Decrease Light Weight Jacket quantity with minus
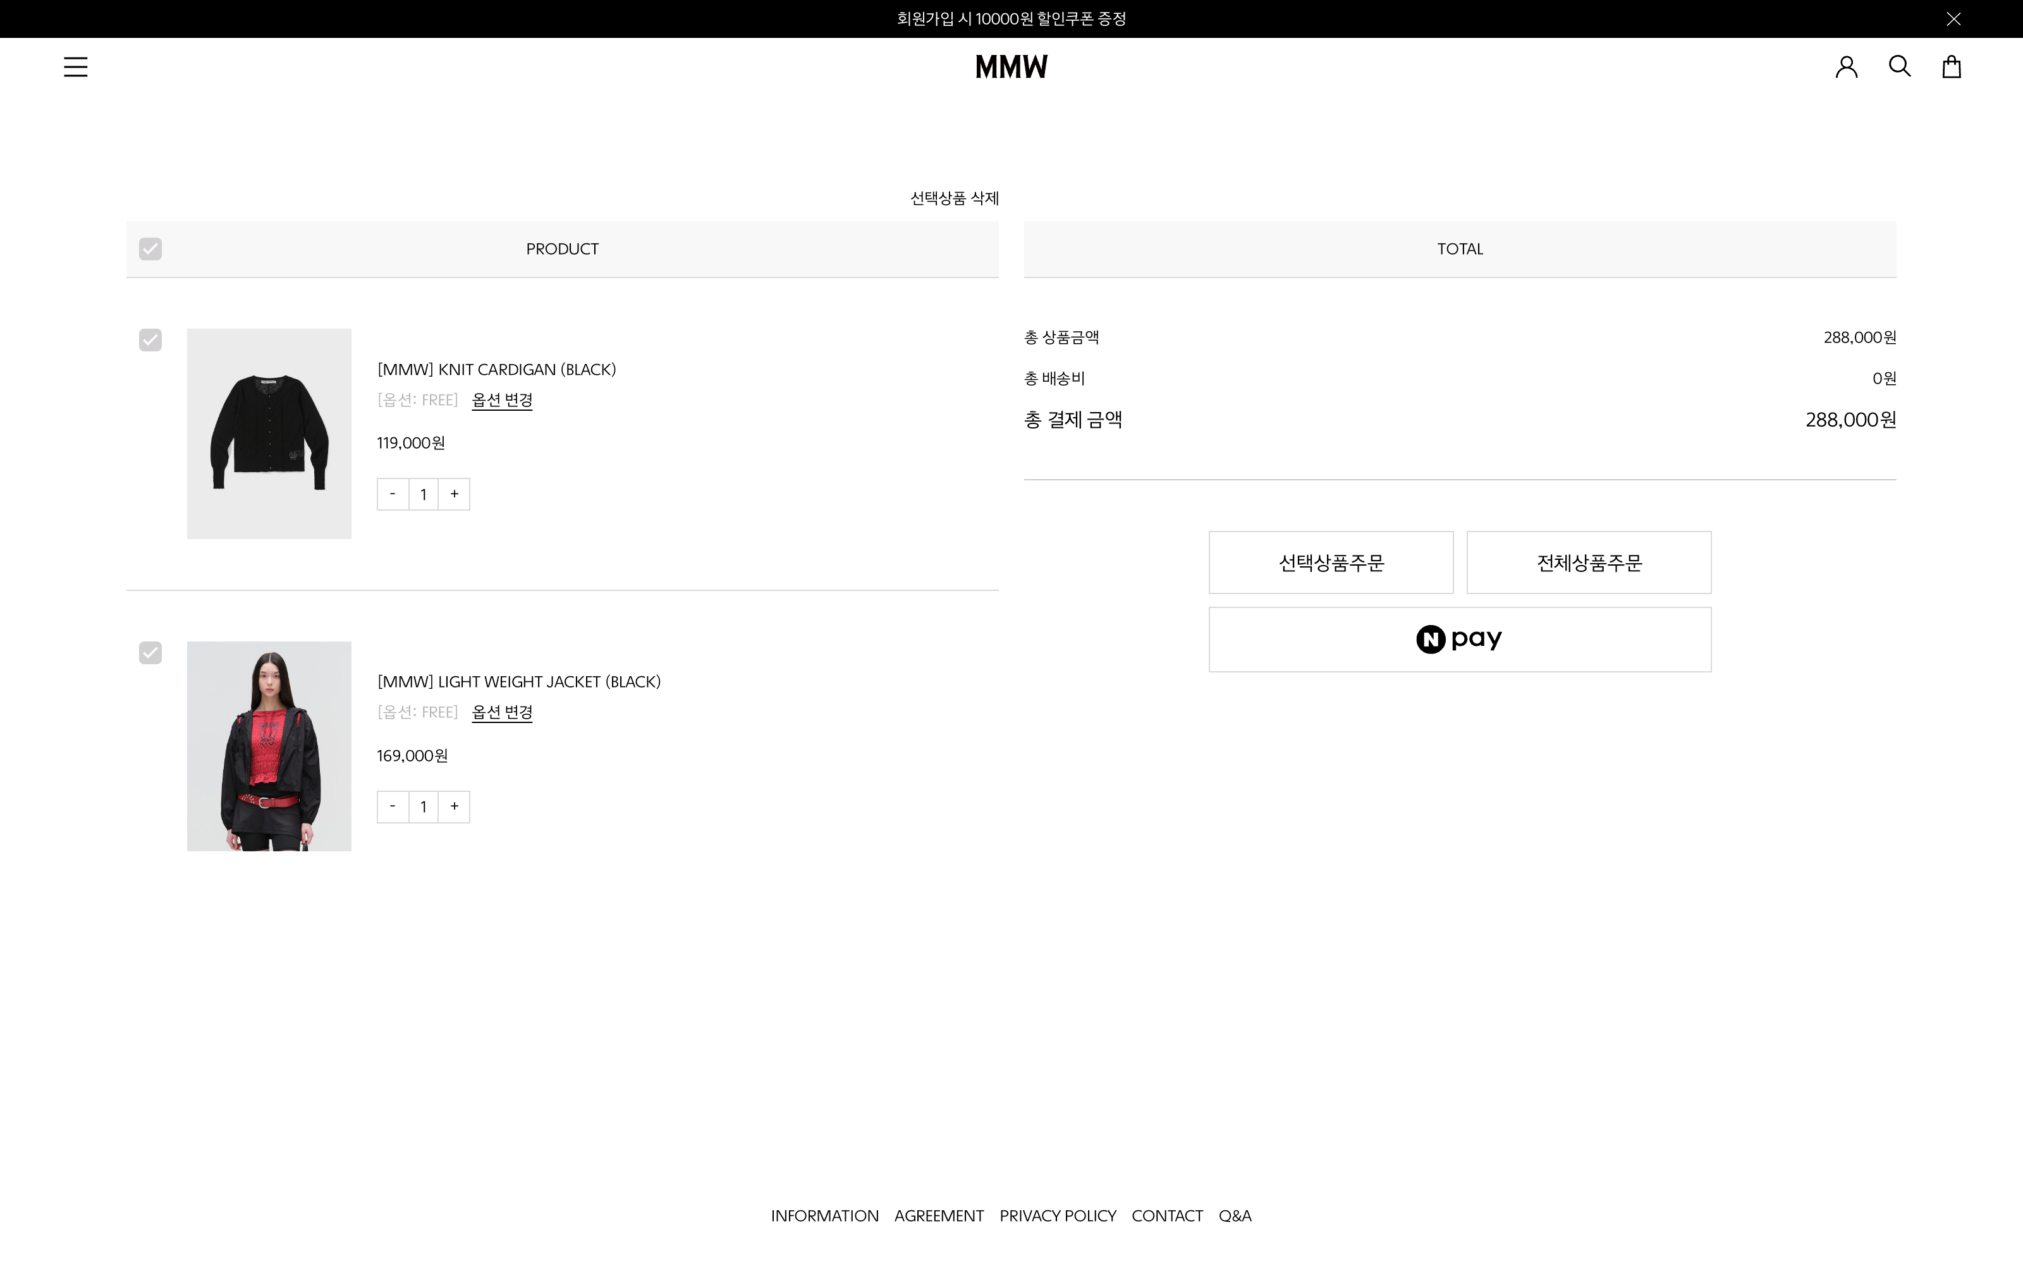Screen dimensions: 2023x1264 (x=393, y=806)
